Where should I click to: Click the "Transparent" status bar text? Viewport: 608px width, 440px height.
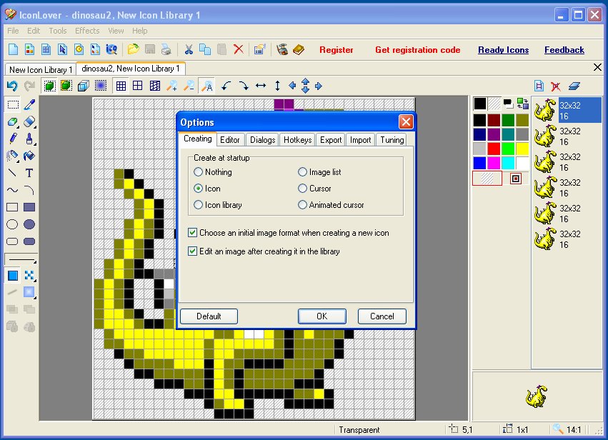[x=359, y=429]
